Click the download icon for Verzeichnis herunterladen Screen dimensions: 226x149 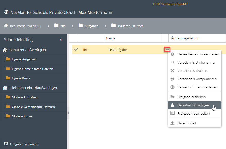coord(172,87)
